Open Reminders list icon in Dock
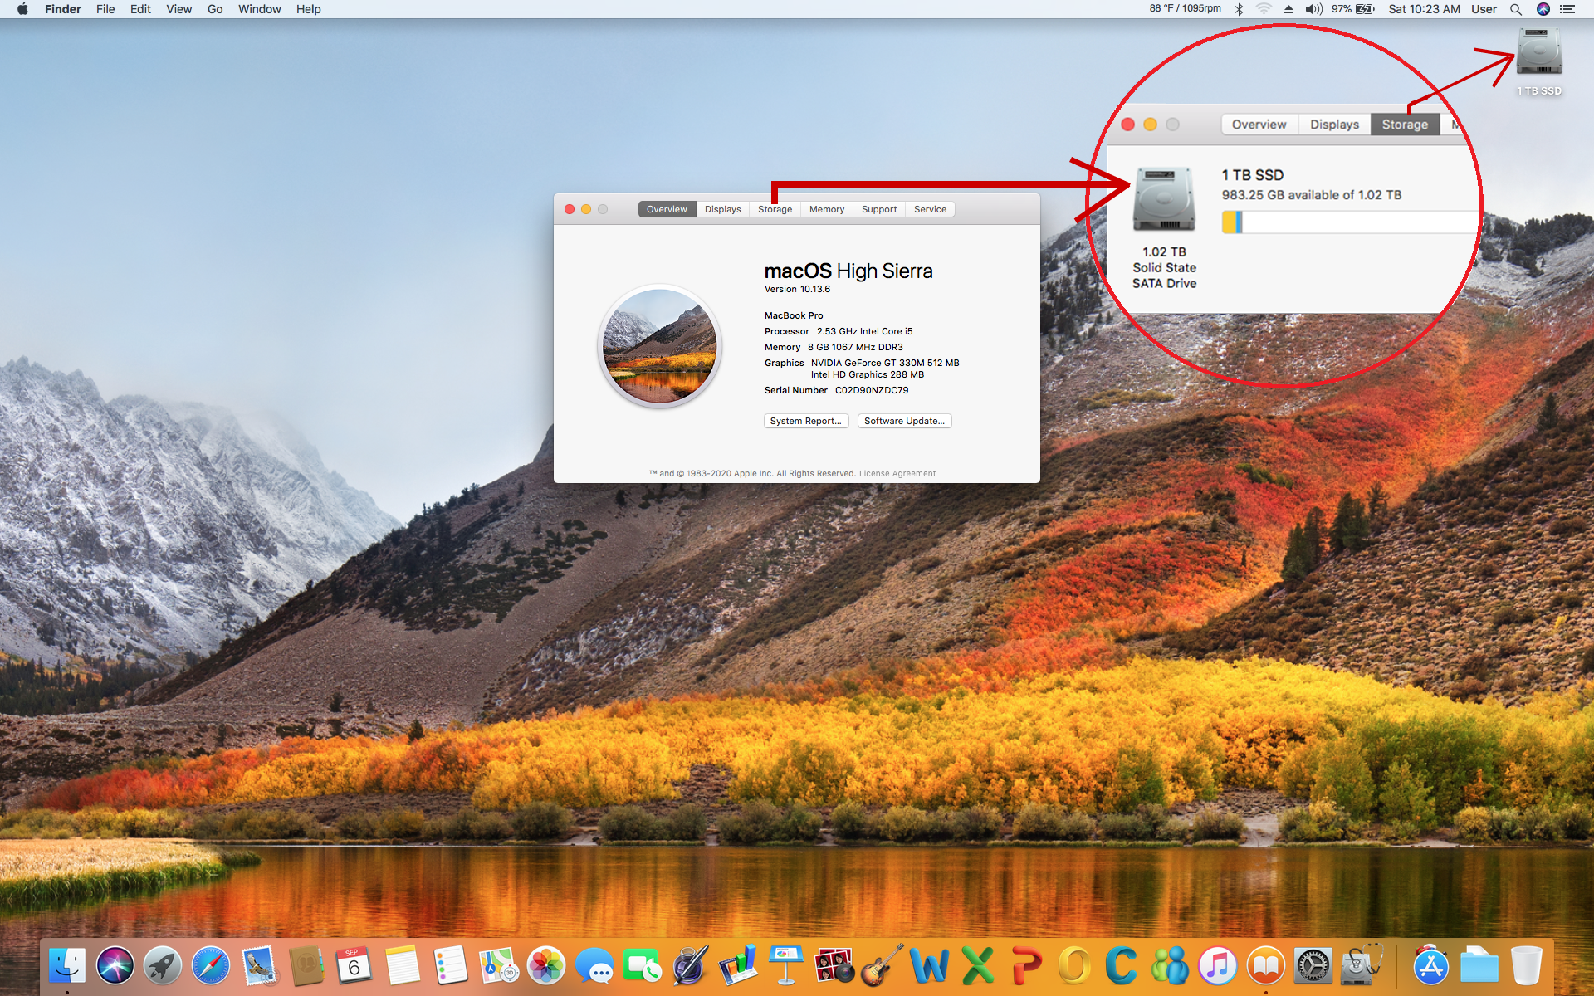Screen dimensions: 1594x996 [451, 966]
